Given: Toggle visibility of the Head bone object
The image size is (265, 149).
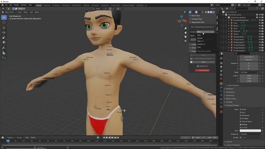Looking at the screenshot, I should pyautogui.click(x=260, y=23).
